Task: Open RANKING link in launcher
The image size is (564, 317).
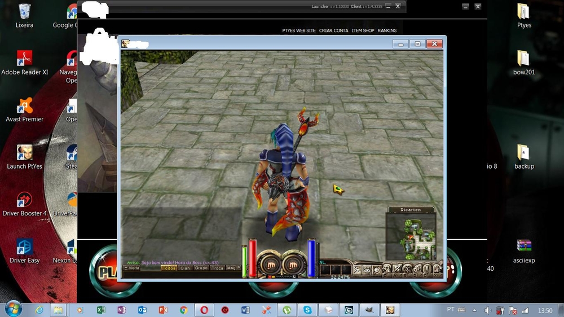Action: tap(387, 30)
